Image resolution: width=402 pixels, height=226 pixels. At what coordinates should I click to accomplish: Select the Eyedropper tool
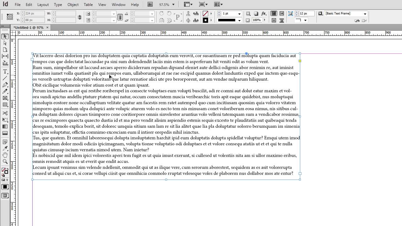[5, 148]
